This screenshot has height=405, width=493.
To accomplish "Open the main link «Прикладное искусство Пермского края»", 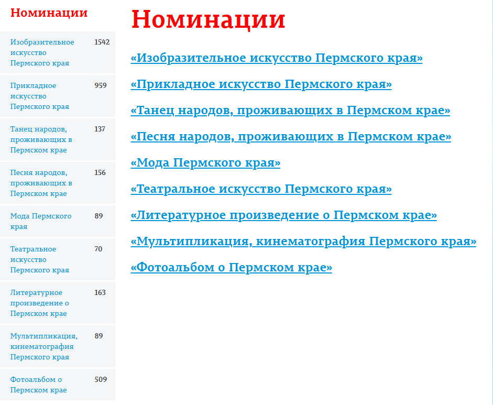I will [261, 84].
